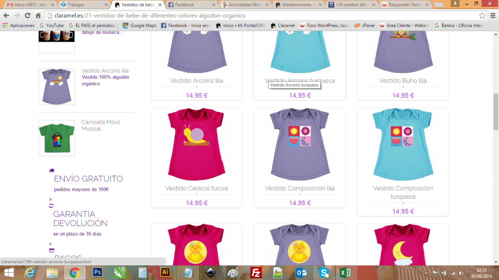
Task: Click the truck shipping icon
Action: coord(52,171)
